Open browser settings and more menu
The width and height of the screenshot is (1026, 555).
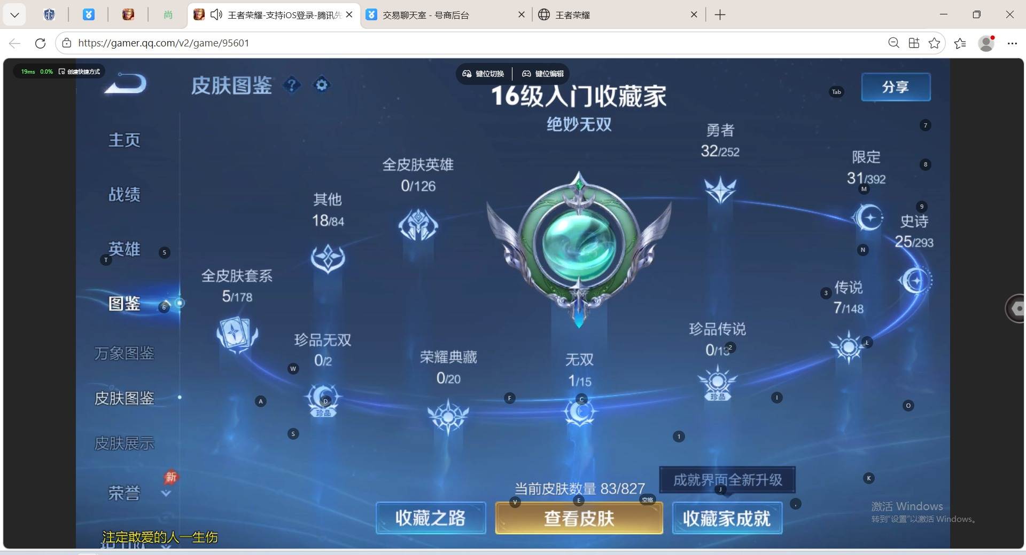1012,43
